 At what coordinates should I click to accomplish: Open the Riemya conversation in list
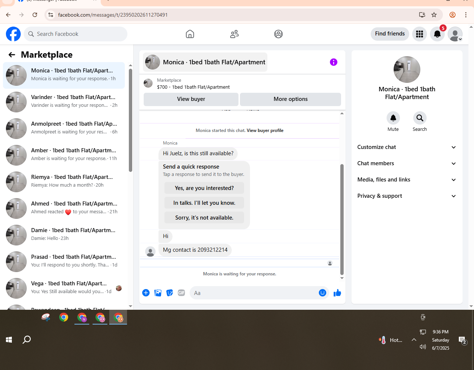click(64, 182)
